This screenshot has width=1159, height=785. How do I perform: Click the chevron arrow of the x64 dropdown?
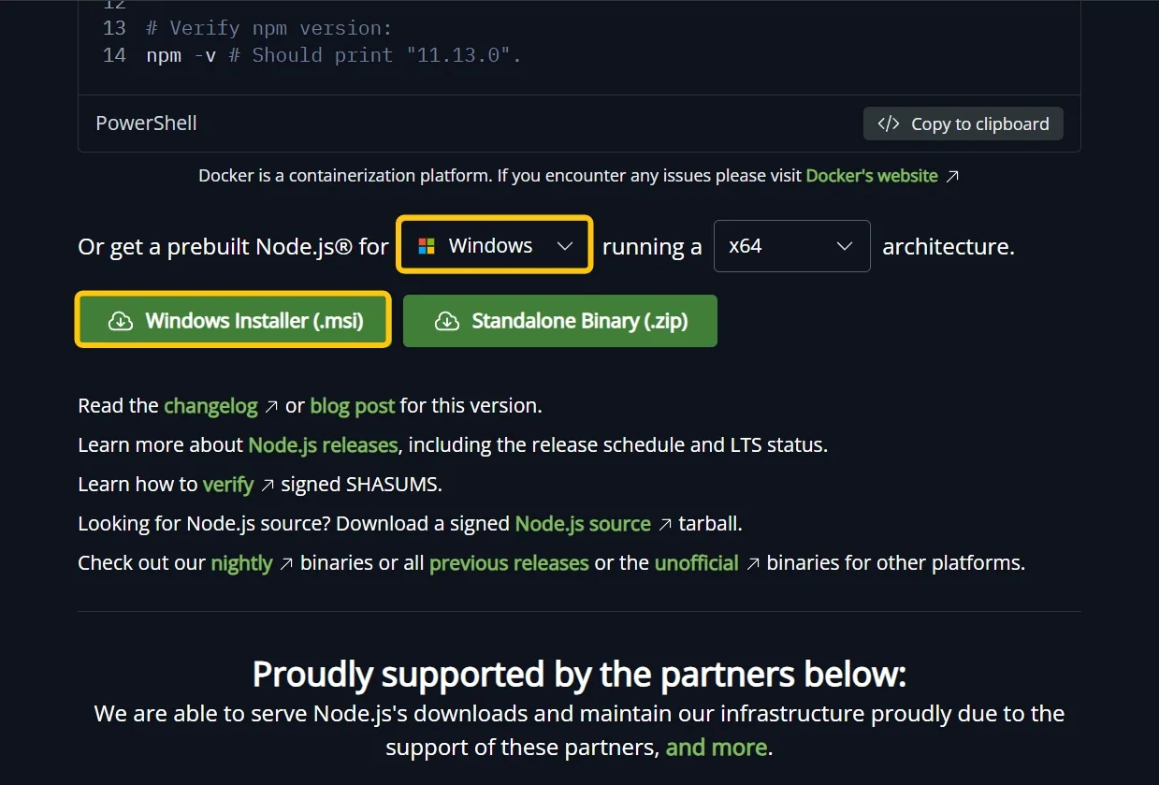(x=845, y=246)
